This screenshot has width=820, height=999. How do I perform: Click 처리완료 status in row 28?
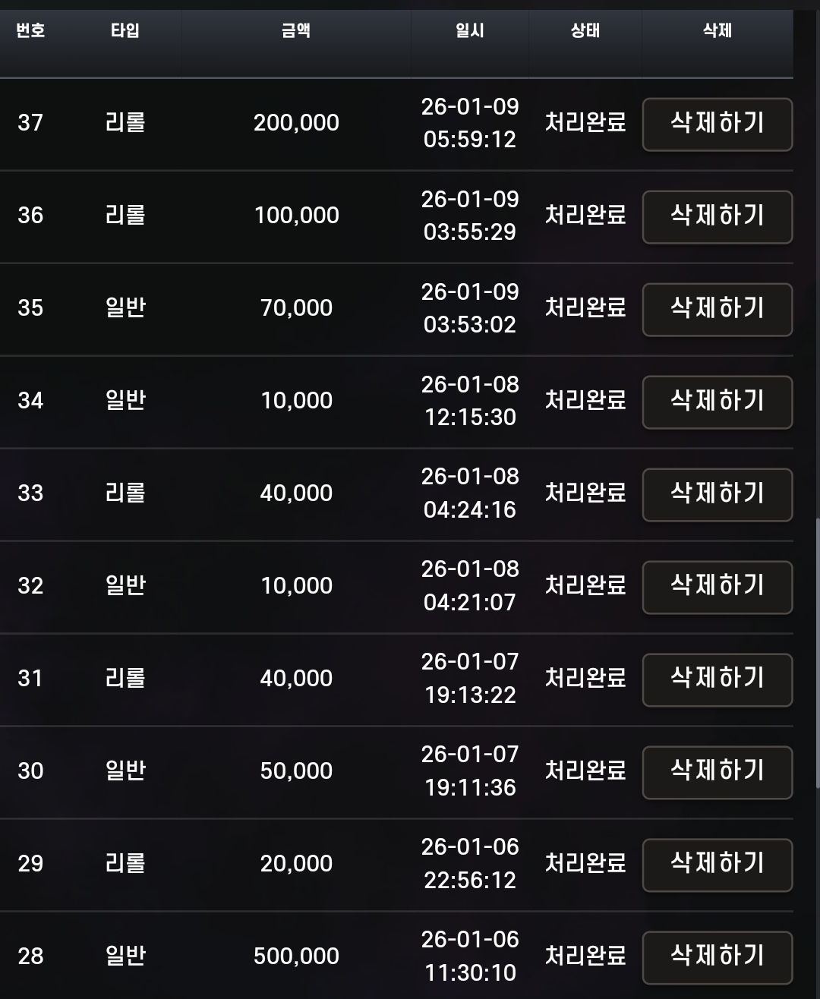pos(585,956)
